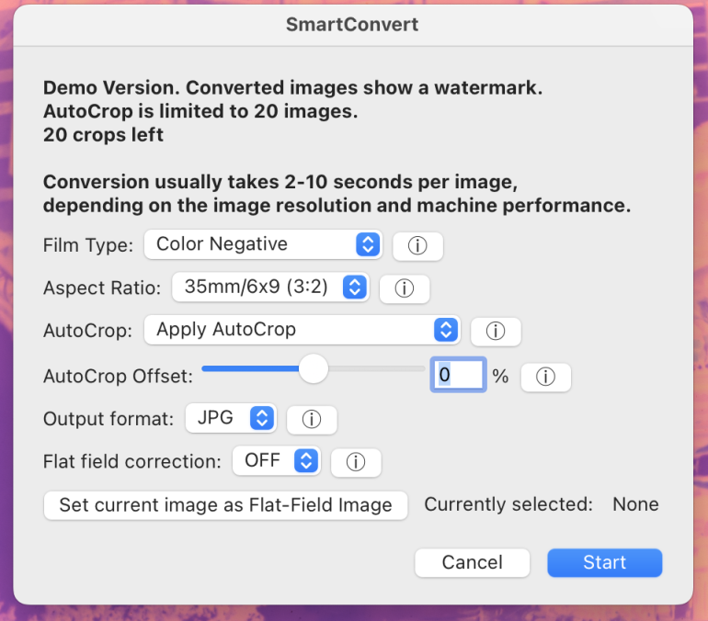The height and width of the screenshot is (621, 708).
Task: Click the 'Flat field correction:' label
Action: 132,462
